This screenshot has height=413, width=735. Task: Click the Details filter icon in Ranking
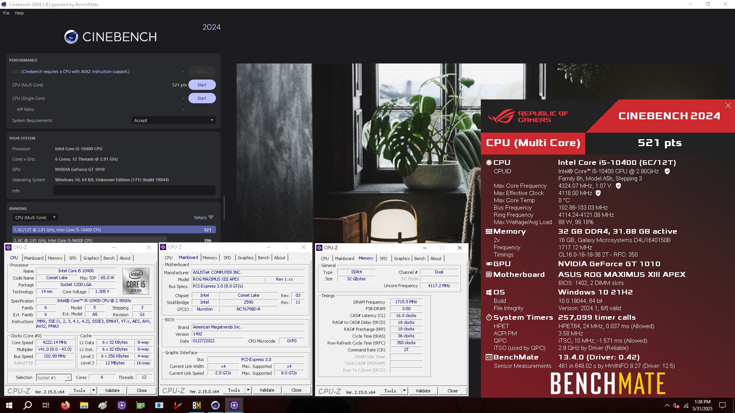211,218
